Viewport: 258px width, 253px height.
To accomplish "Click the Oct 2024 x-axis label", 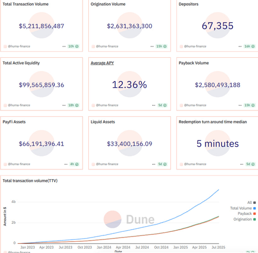I will [161, 247].
